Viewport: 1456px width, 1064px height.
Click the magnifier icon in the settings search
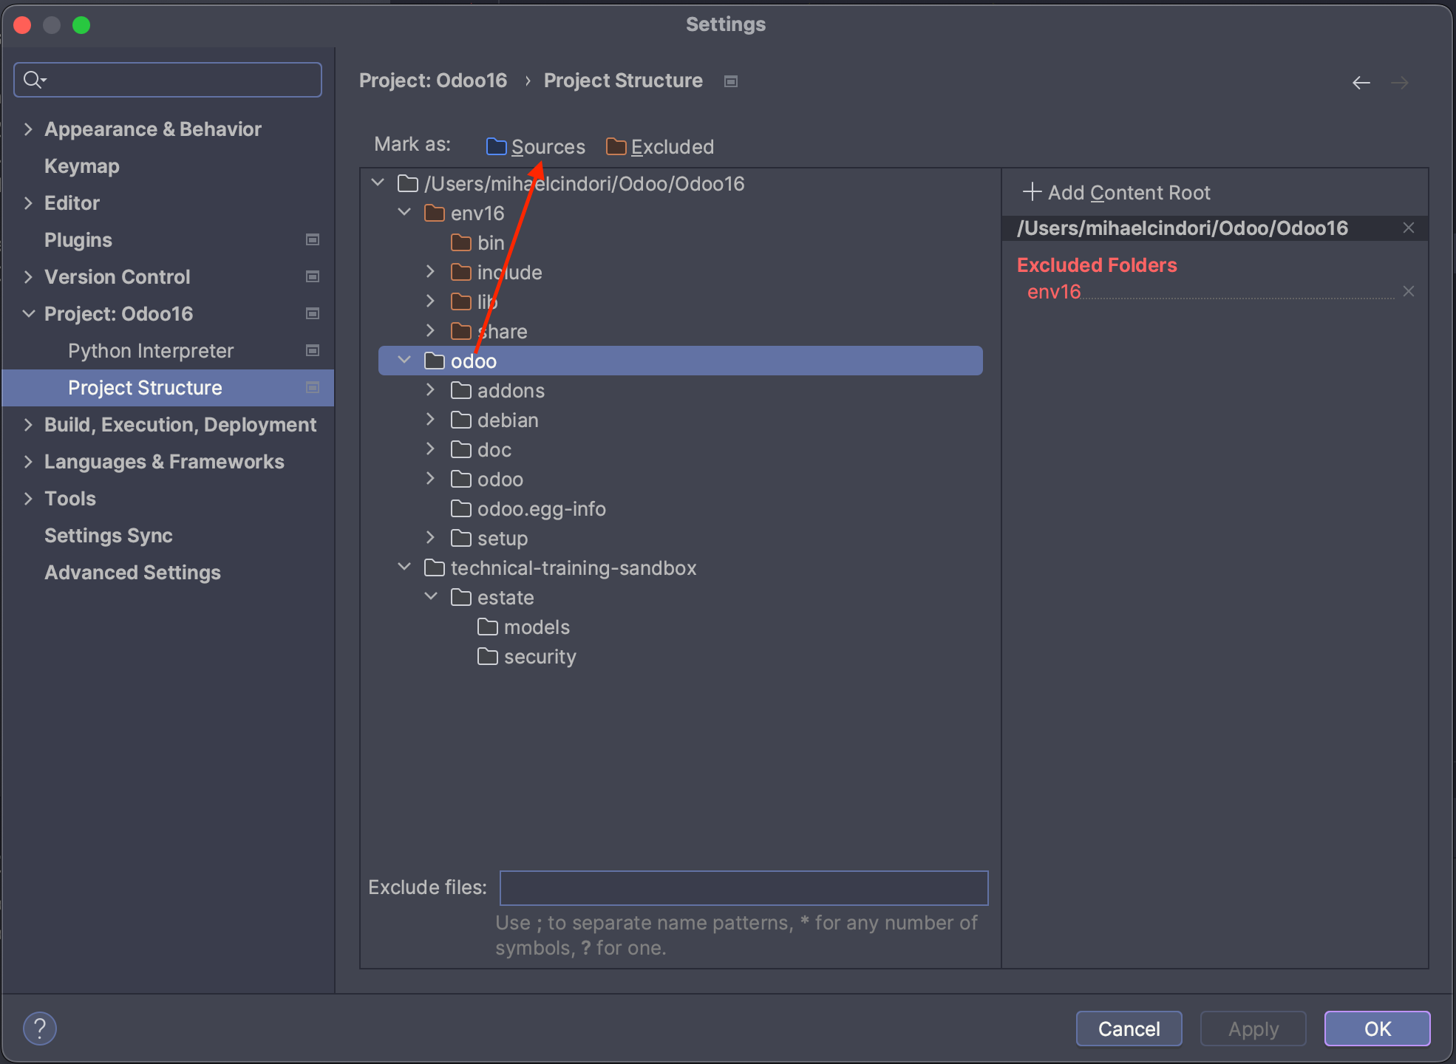tap(34, 79)
